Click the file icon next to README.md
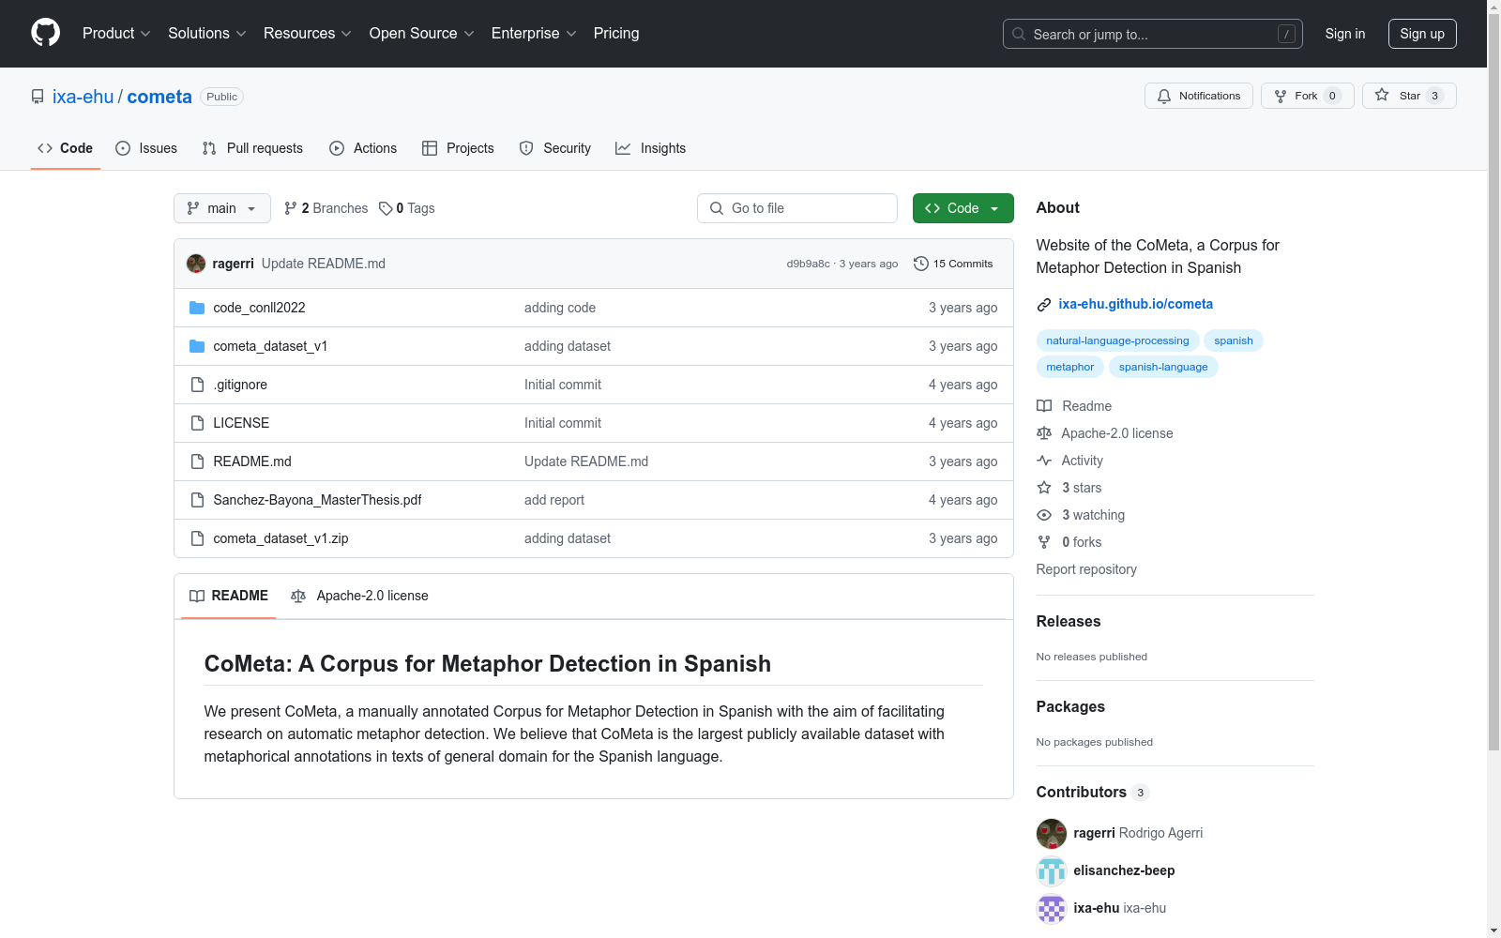 [197, 461]
